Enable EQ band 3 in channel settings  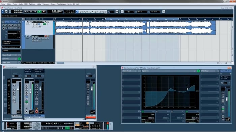pyautogui.click(x=172, y=112)
